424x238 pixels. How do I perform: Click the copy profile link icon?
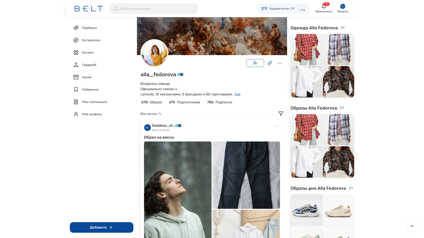tap(270, 63)
